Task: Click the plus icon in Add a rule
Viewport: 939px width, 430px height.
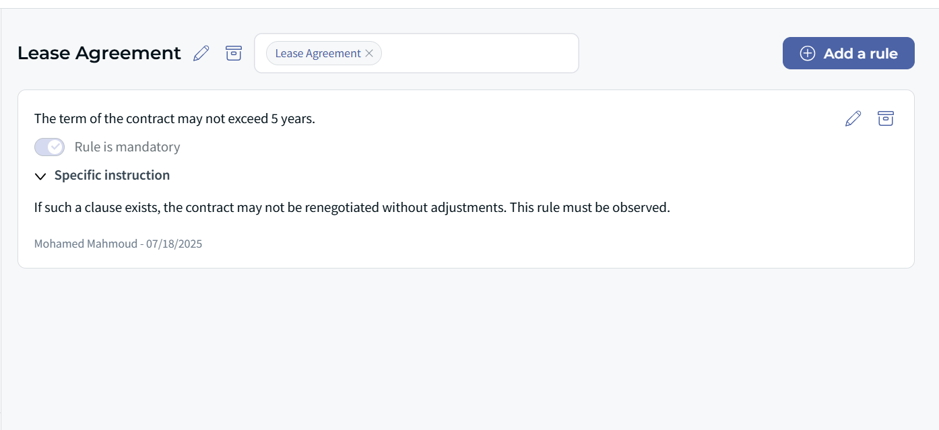Action: 807,53
